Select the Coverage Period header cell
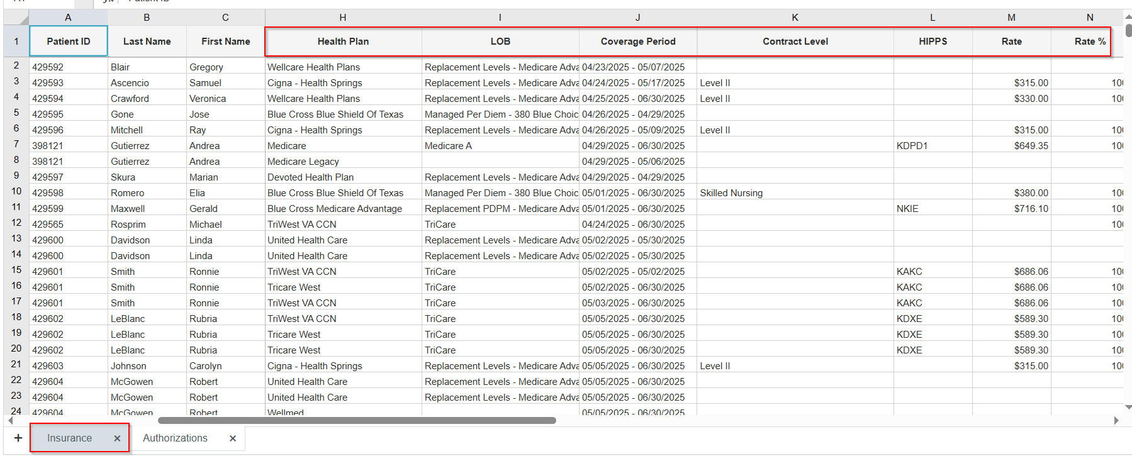1132x456 pixels. [x=638, y=42]
